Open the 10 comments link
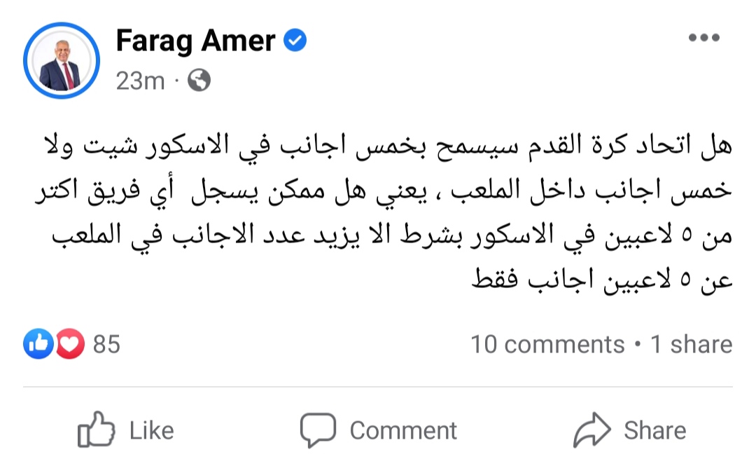This screenshot has width=756, height=459. (547, 344)
